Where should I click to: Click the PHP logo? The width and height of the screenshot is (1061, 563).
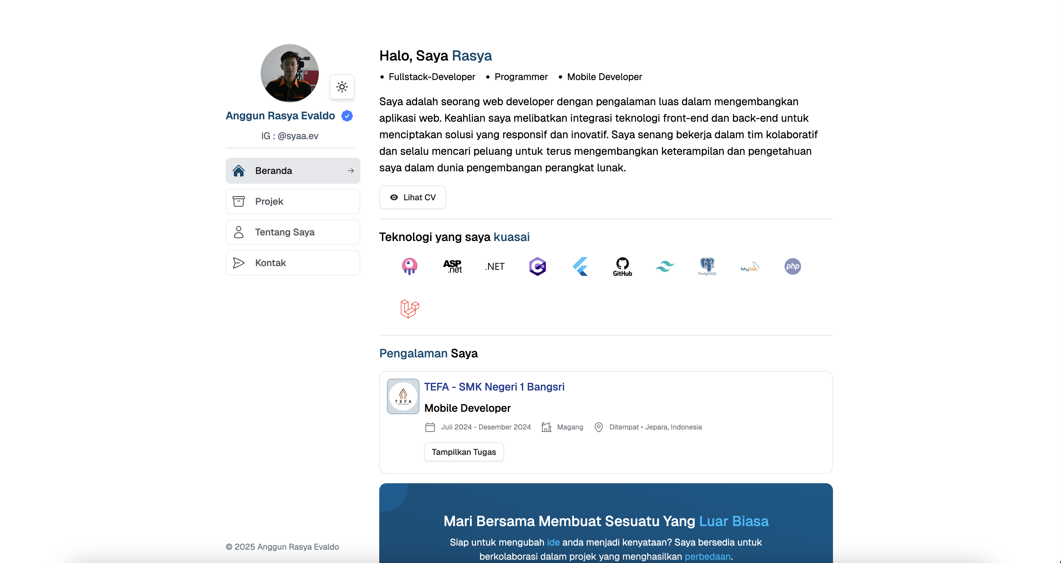[x=793, y=266]
